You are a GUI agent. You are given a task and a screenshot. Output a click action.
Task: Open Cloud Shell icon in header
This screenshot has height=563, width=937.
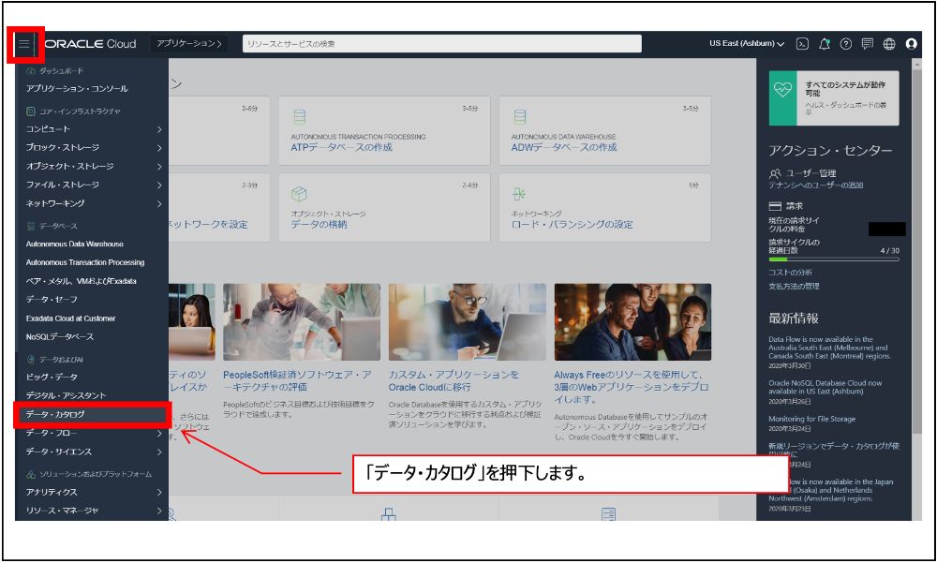point(802,44)
